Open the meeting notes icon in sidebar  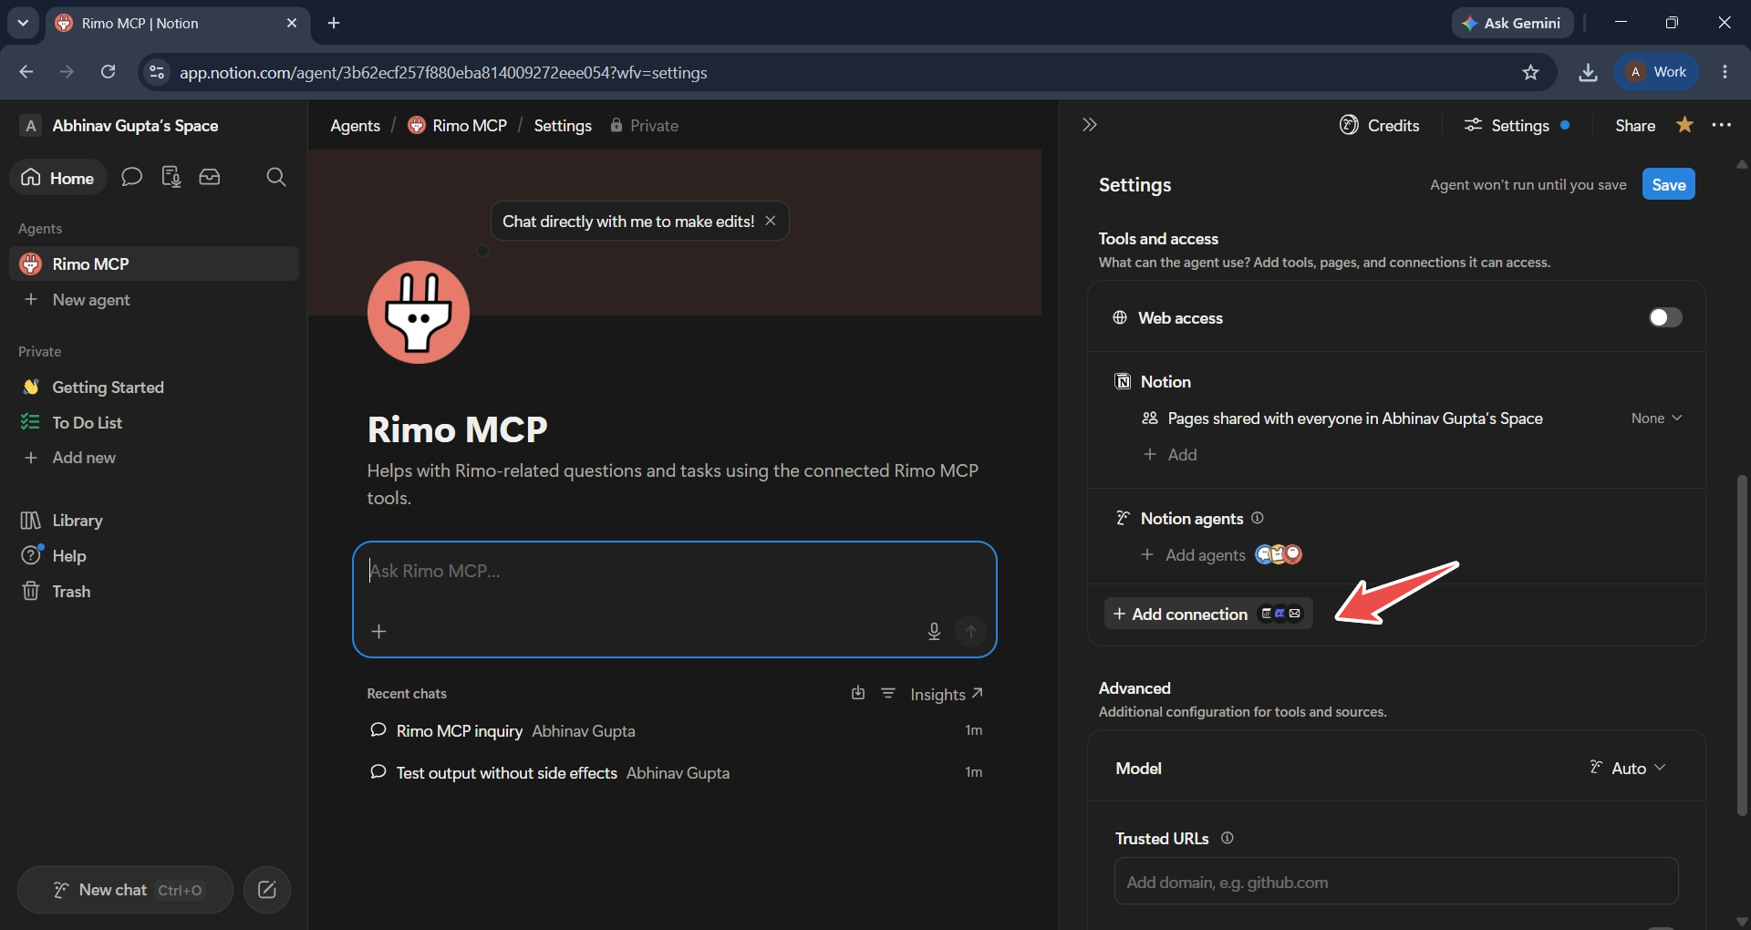(171, 177)
